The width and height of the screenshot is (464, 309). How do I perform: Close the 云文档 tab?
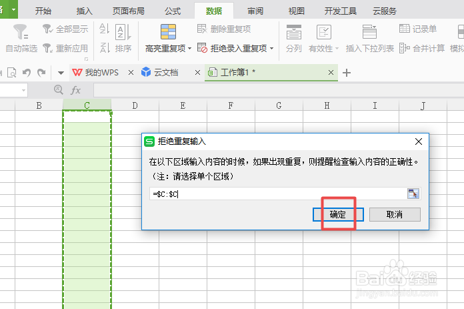click(x=198, y=72)
